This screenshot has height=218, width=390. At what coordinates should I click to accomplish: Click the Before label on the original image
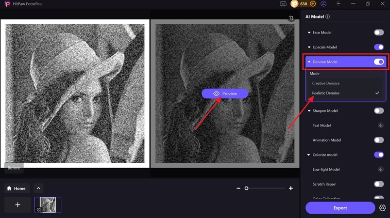tap(14, 168)
